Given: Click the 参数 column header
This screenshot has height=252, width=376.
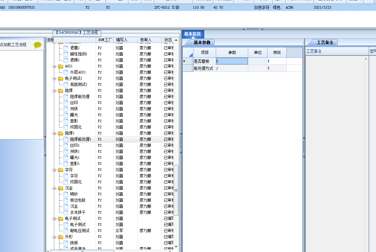Looking at the screenshot, I should coord(232,53).
